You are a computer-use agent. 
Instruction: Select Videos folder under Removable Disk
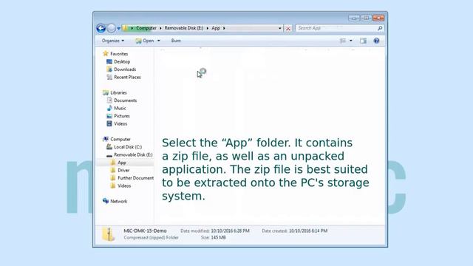pyautogui.click(x=124, y=185)
